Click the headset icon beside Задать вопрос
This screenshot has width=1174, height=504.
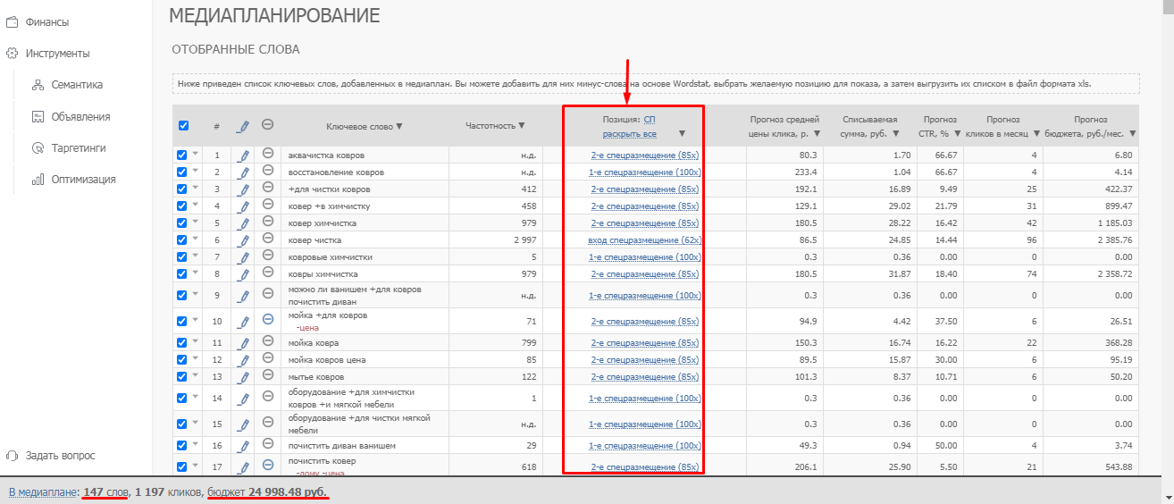pos(13,456)
